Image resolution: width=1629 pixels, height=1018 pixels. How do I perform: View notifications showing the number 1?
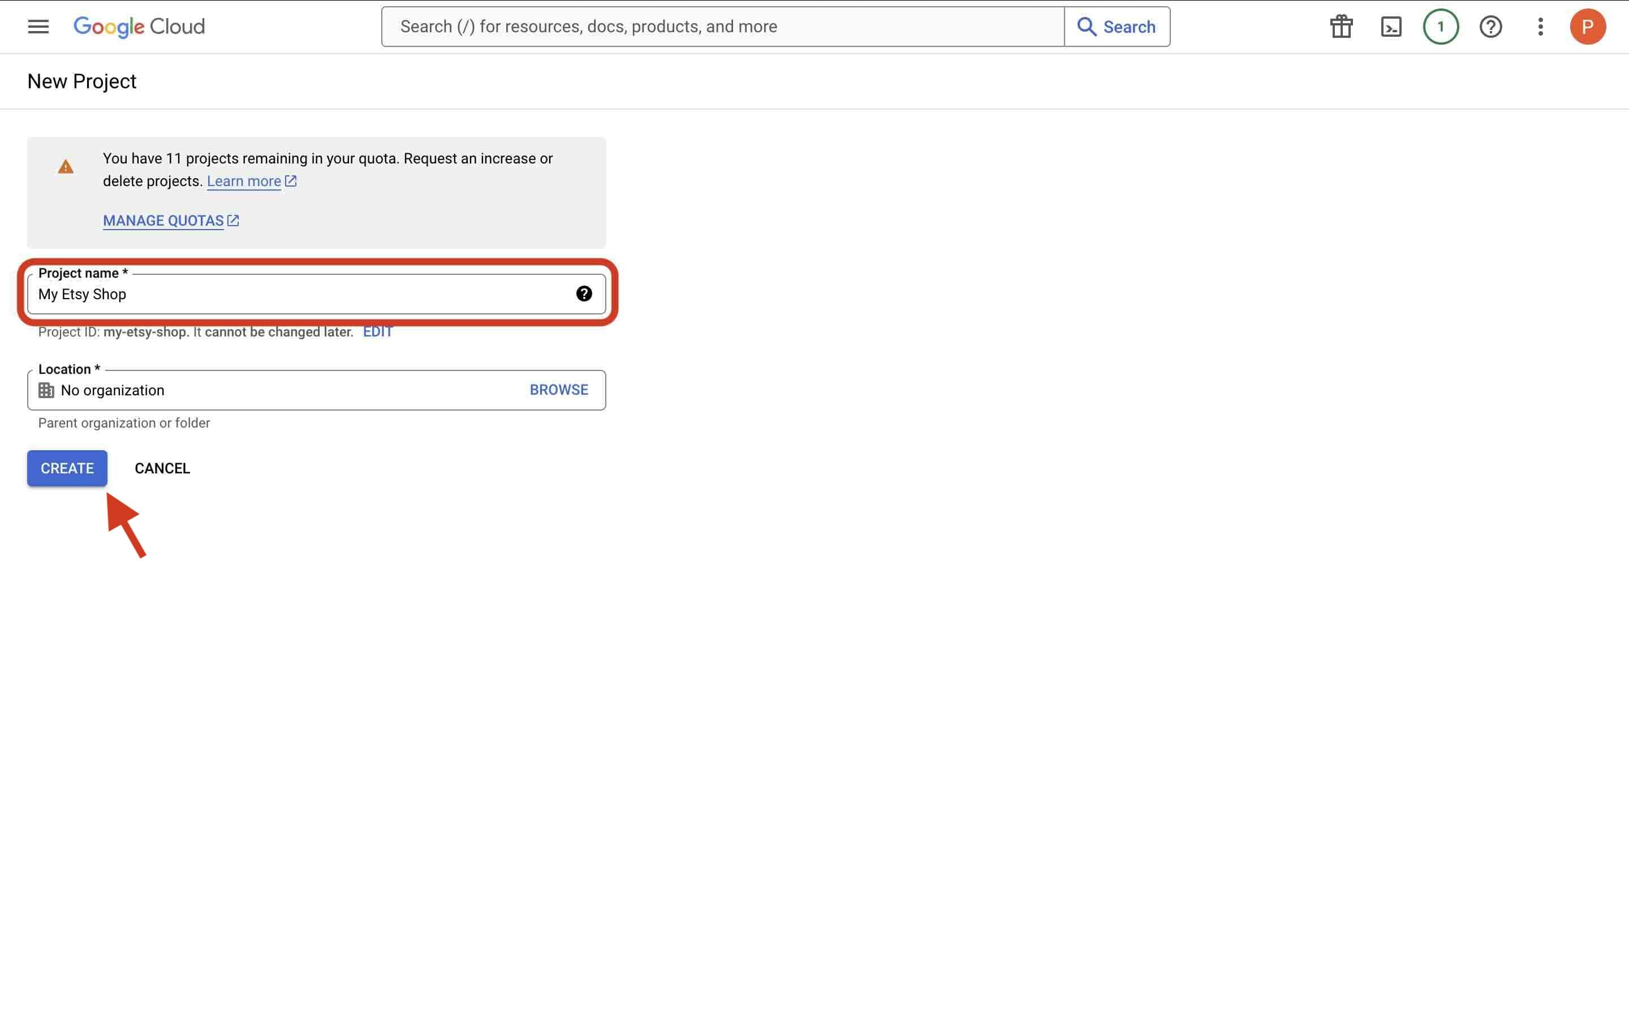coord(1441,26)
